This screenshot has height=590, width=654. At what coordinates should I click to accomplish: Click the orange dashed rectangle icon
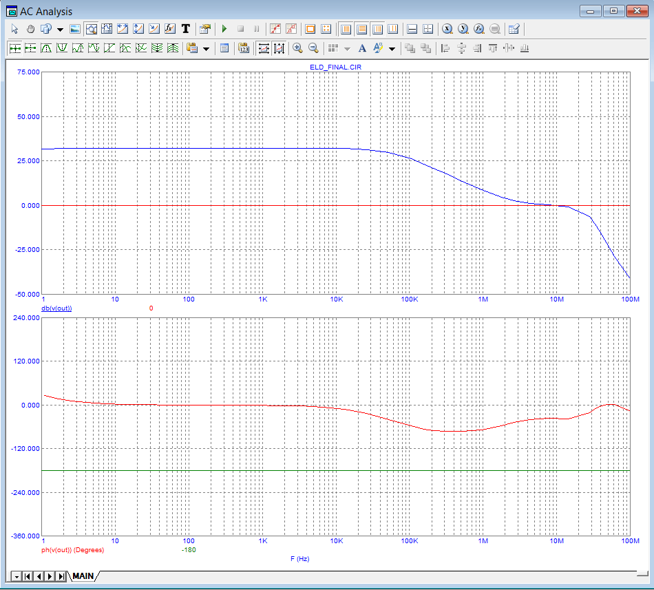pyautogui.click(x=310, y=29)
